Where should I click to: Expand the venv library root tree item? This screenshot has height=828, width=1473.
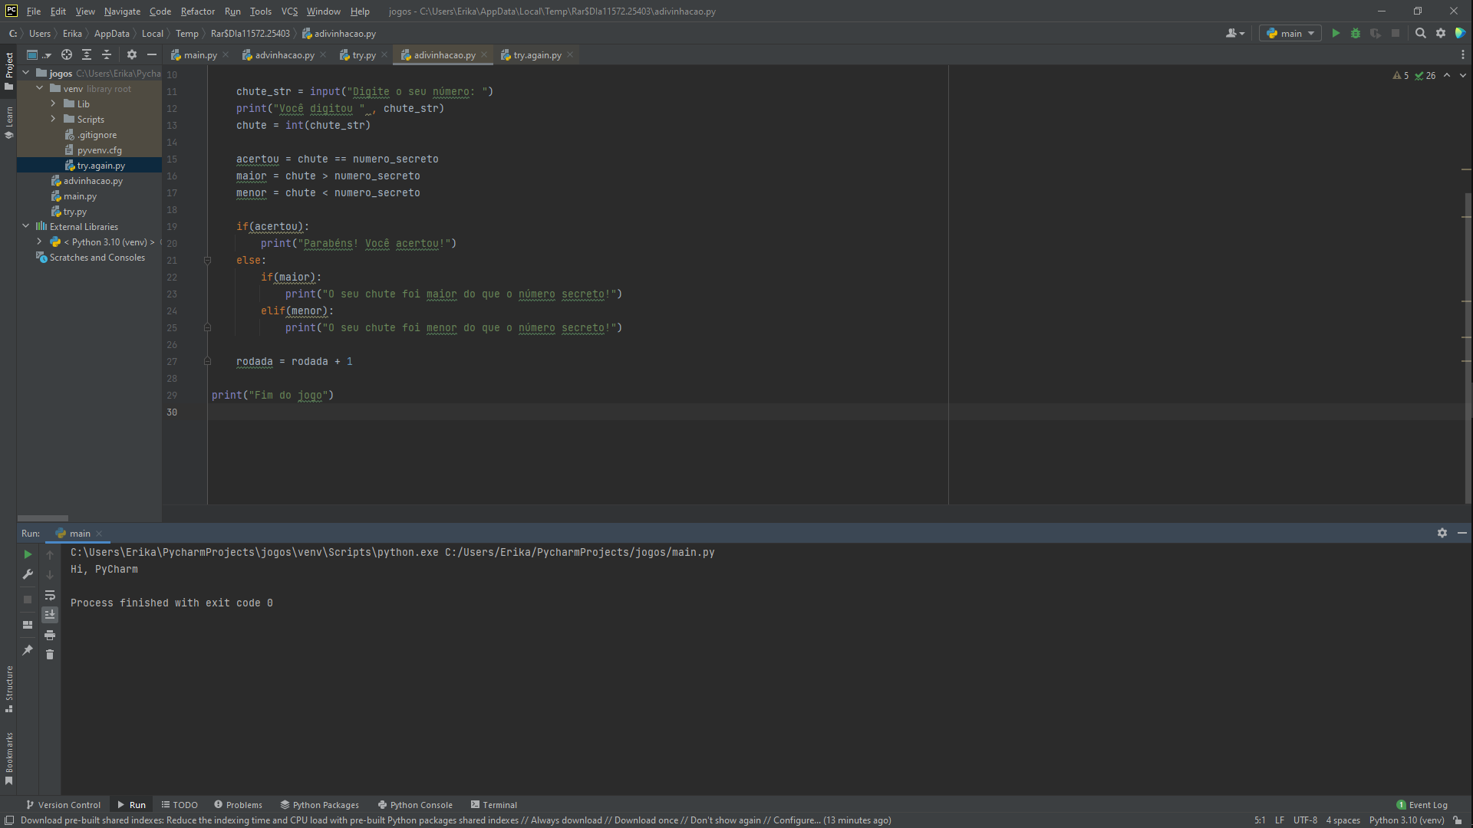(39, 88)
